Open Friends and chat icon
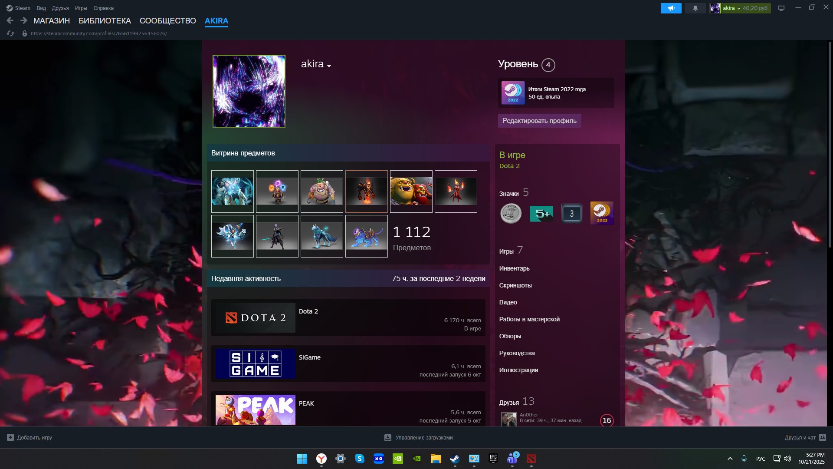Viewport: 833px width, 469px height. click(x=823, y=438)
